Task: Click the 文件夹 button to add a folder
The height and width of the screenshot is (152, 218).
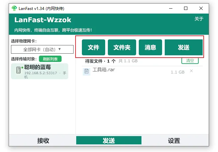Action: (122, 47)
